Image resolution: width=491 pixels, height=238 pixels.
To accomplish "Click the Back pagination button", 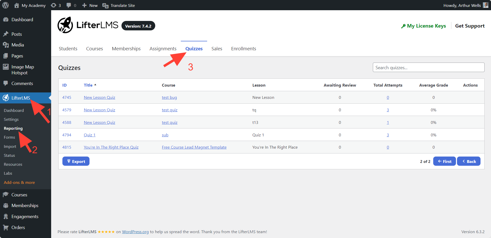I will pyautogui.click(x=469, y=161).
